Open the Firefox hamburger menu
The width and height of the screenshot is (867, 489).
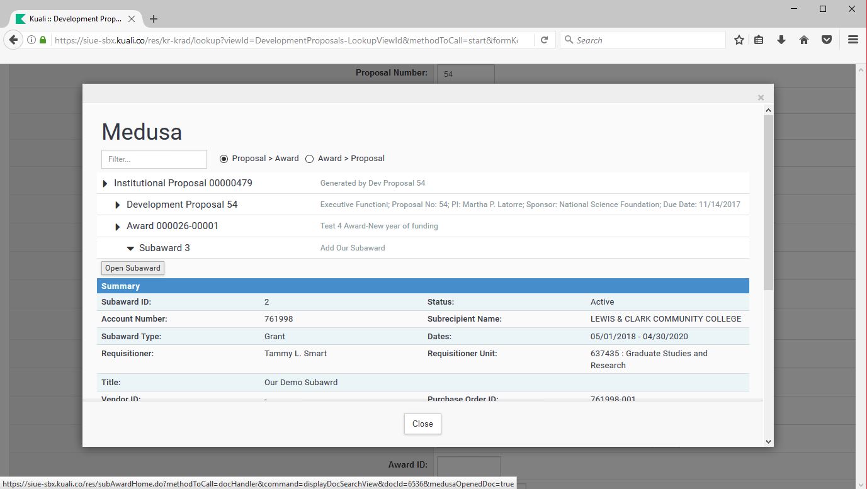click(853, 40)
